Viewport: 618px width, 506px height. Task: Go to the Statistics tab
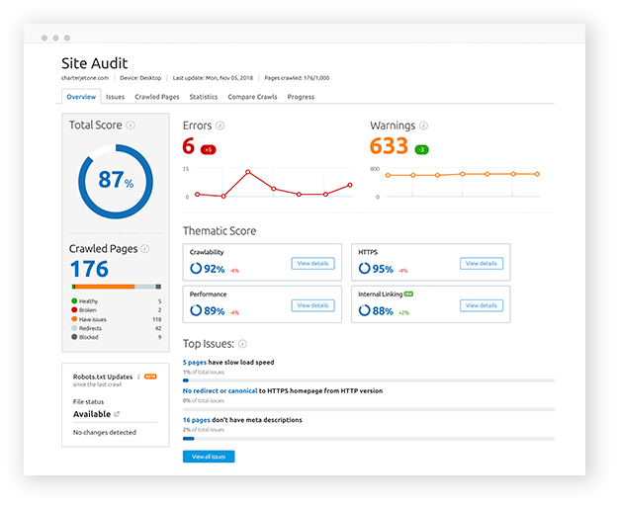(204, 97)
